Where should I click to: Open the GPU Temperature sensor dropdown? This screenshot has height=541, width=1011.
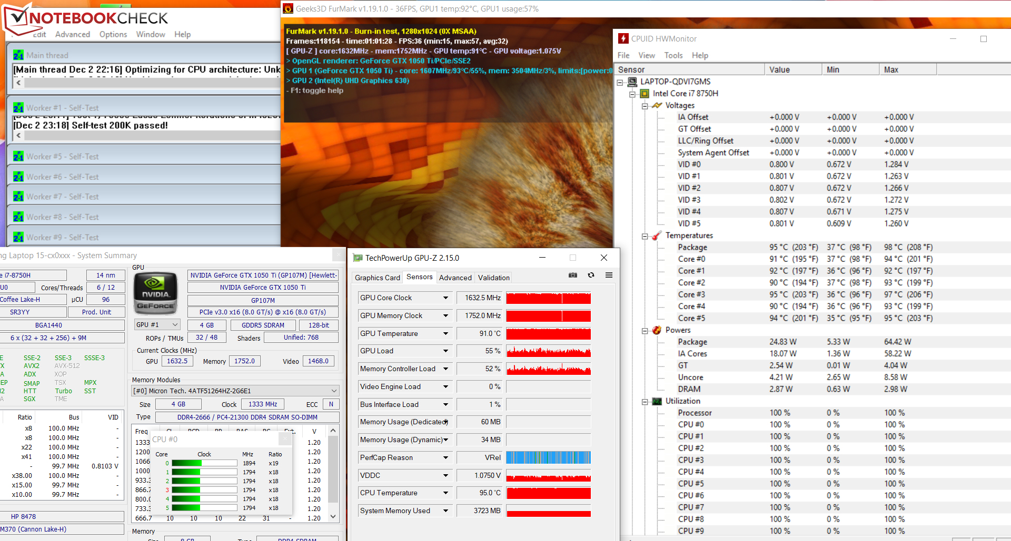[445, 333]
